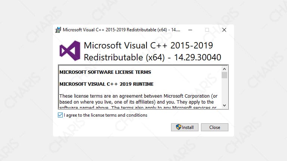Image resolution: width=287 pixels, height=161 pixels.
Task: Click the license scrollbar thumb
Action: click(224, 75)
